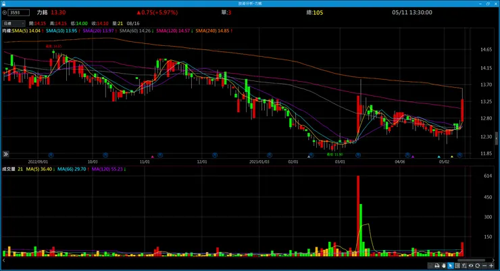Click the MA(66) 29.70 volume label
The height and width of the screenshot is (271, 500).
[x=73, y=169]
